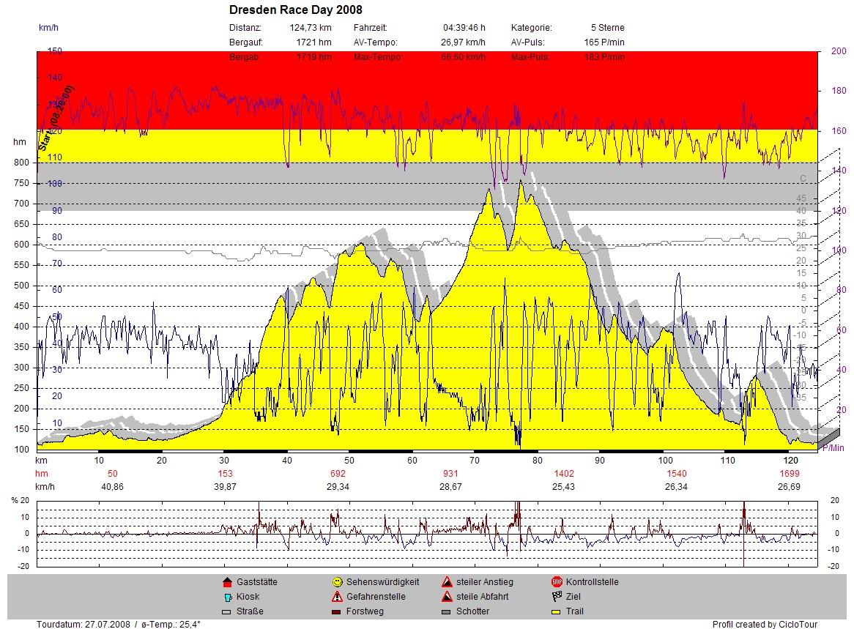Click the dark red Forstweg swatch
This screenshot has width=854, height=629.
(x=337, y=611)
